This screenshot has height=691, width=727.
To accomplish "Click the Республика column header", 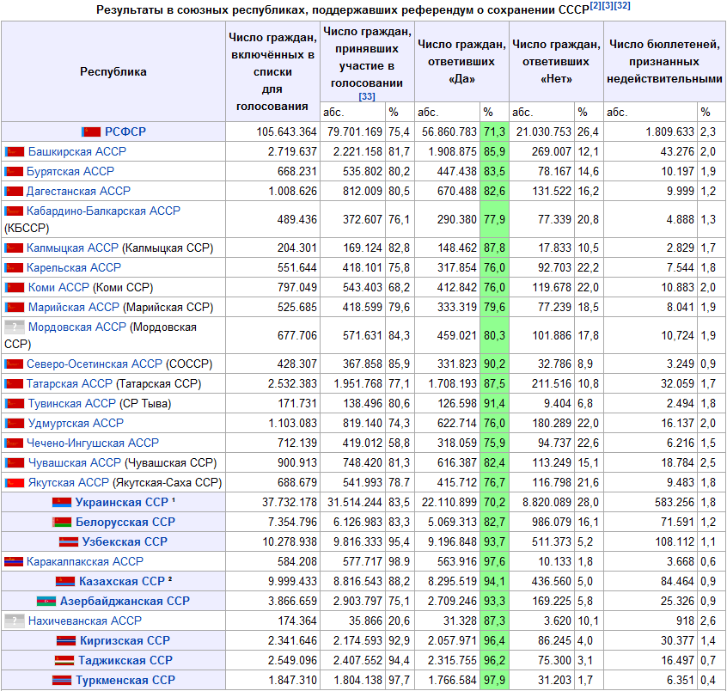I will click(x=113, y=72).
